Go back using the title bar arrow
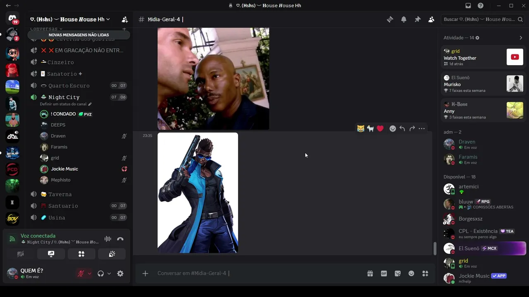Image resolution: width=529 pixels, height=297 pixels. (x=8, y=6)
